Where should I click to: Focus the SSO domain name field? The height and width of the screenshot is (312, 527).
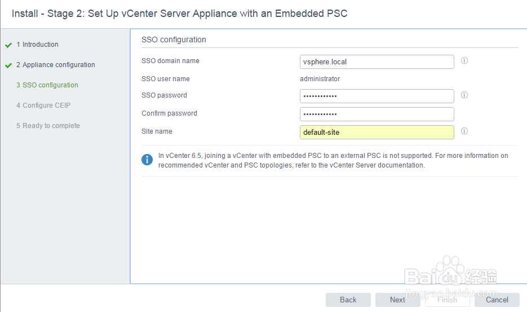(x=377, y=62)
